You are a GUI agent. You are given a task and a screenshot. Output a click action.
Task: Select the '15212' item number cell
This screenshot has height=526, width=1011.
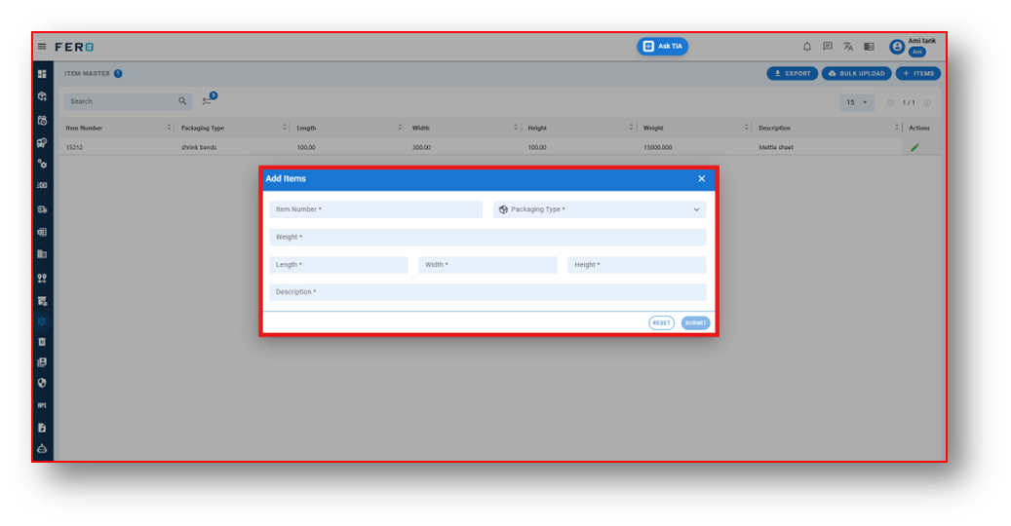74,147
